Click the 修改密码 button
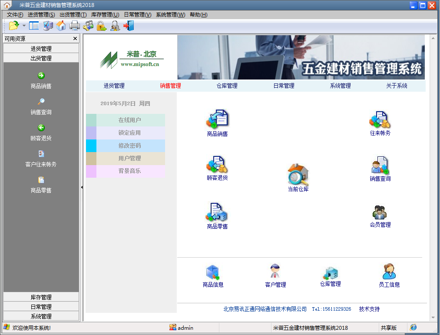This screenshot has height=335, width=440. click(x=129, y=146)
